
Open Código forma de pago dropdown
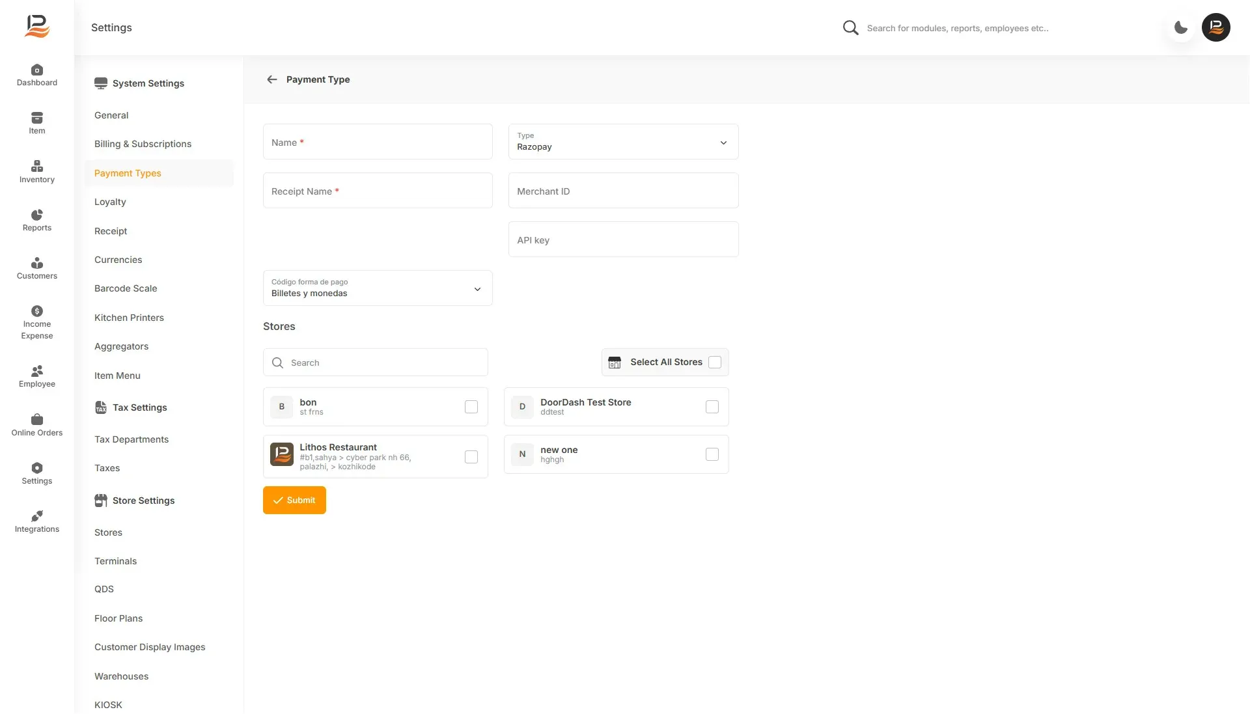coord(378,288)
